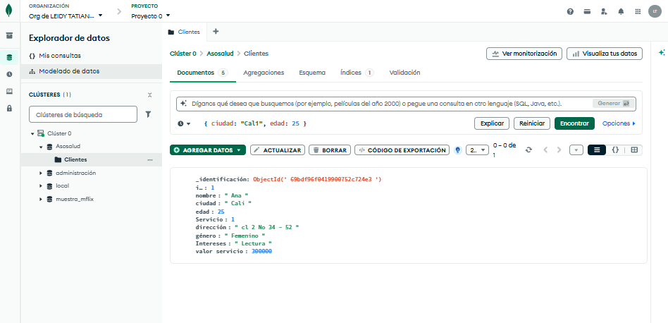
Task: Click the refresh documents icon
Action: [x=528, y=150]
